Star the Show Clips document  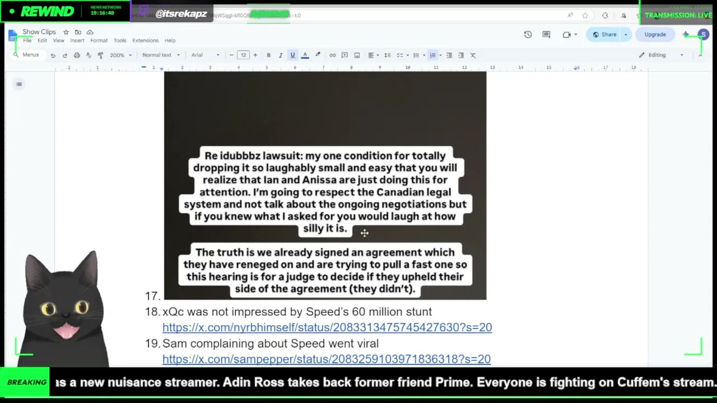[x=66, y=32]
